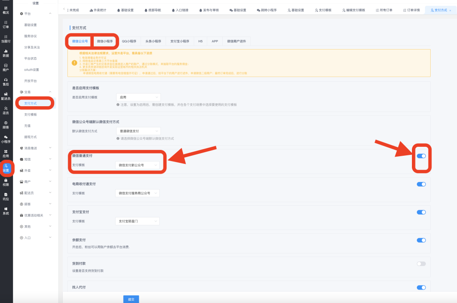Open 是否启用支付模板 dropdown showing 启用
The height and width of the screenshot is (303, 457).
(137, 97)
